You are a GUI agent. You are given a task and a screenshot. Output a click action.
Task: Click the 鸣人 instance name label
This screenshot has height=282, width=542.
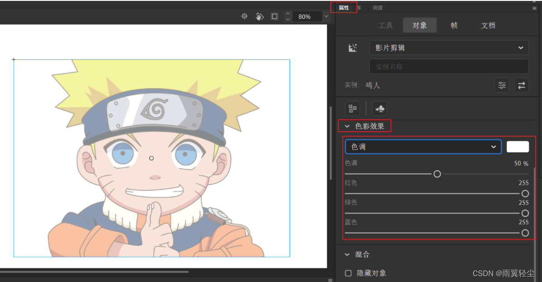pyautogui.click(x=373, y=85)
